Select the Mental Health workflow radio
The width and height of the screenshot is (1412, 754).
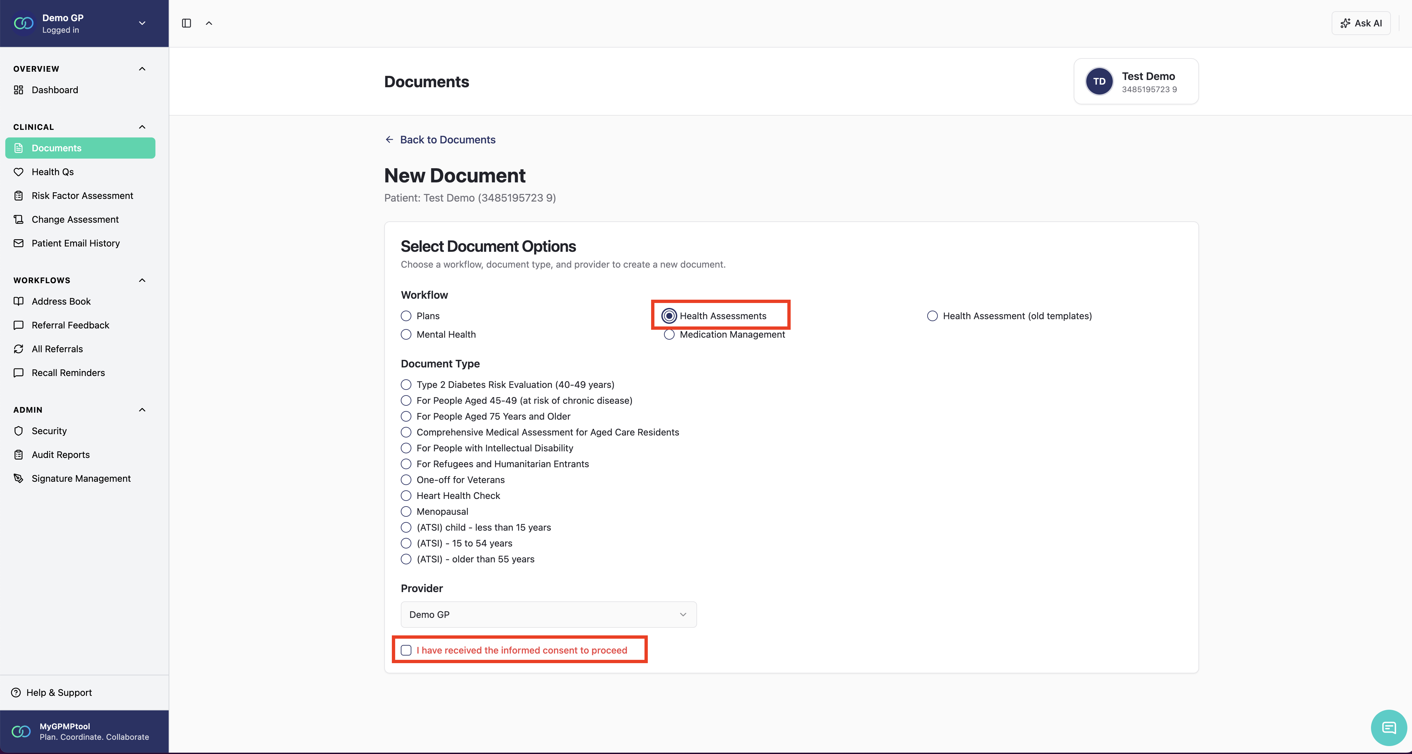[406, 335]
